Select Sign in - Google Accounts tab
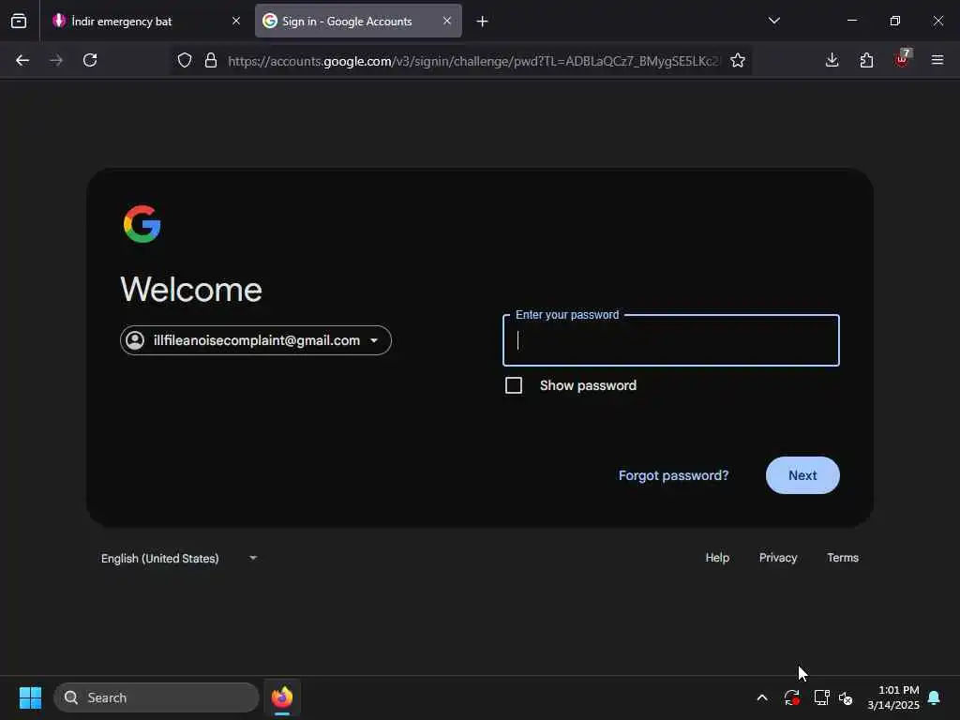The image size is (960, 720). pyautogui.click(x=358, y=21)
